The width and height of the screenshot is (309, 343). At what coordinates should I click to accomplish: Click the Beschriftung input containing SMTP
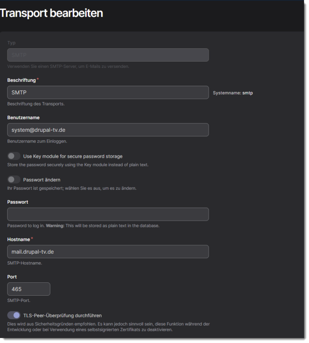click(108, 92)
